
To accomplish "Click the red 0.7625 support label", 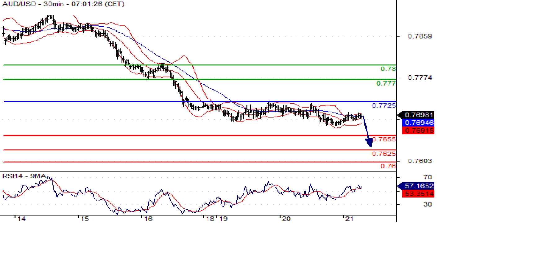I will click(384, 154).
